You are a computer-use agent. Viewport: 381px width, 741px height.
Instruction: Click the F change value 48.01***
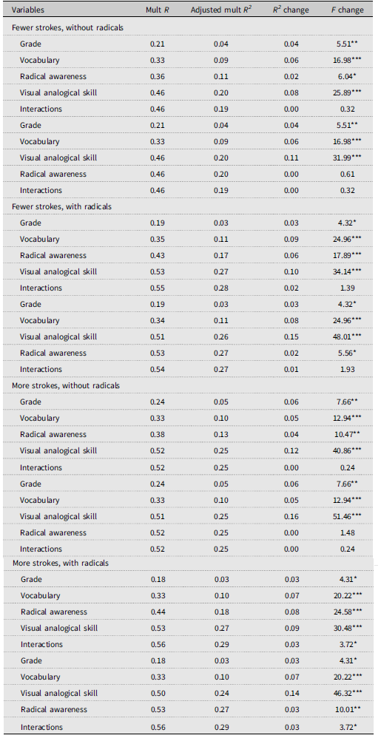tap(348, 336)
